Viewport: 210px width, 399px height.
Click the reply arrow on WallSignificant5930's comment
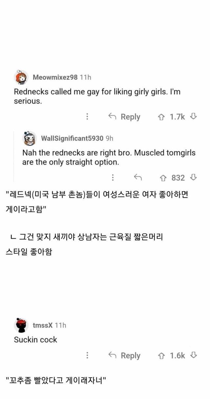[138, 178]
